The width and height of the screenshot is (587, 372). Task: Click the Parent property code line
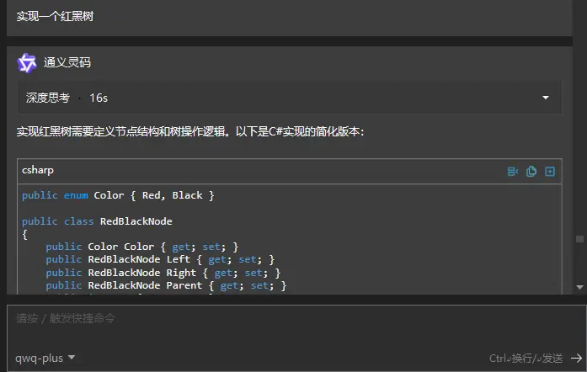tap(166, 285)
